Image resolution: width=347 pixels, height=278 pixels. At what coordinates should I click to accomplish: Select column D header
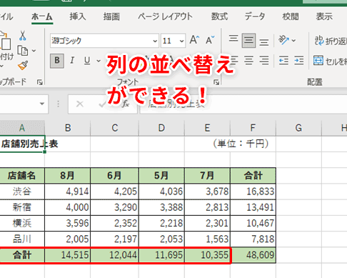coord(161,128)
